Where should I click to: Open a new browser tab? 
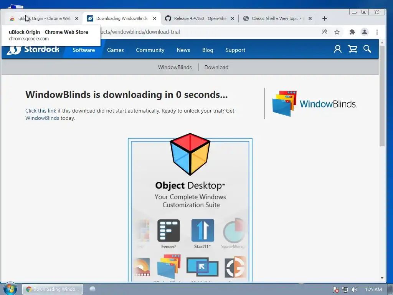[x=325, y=18]
